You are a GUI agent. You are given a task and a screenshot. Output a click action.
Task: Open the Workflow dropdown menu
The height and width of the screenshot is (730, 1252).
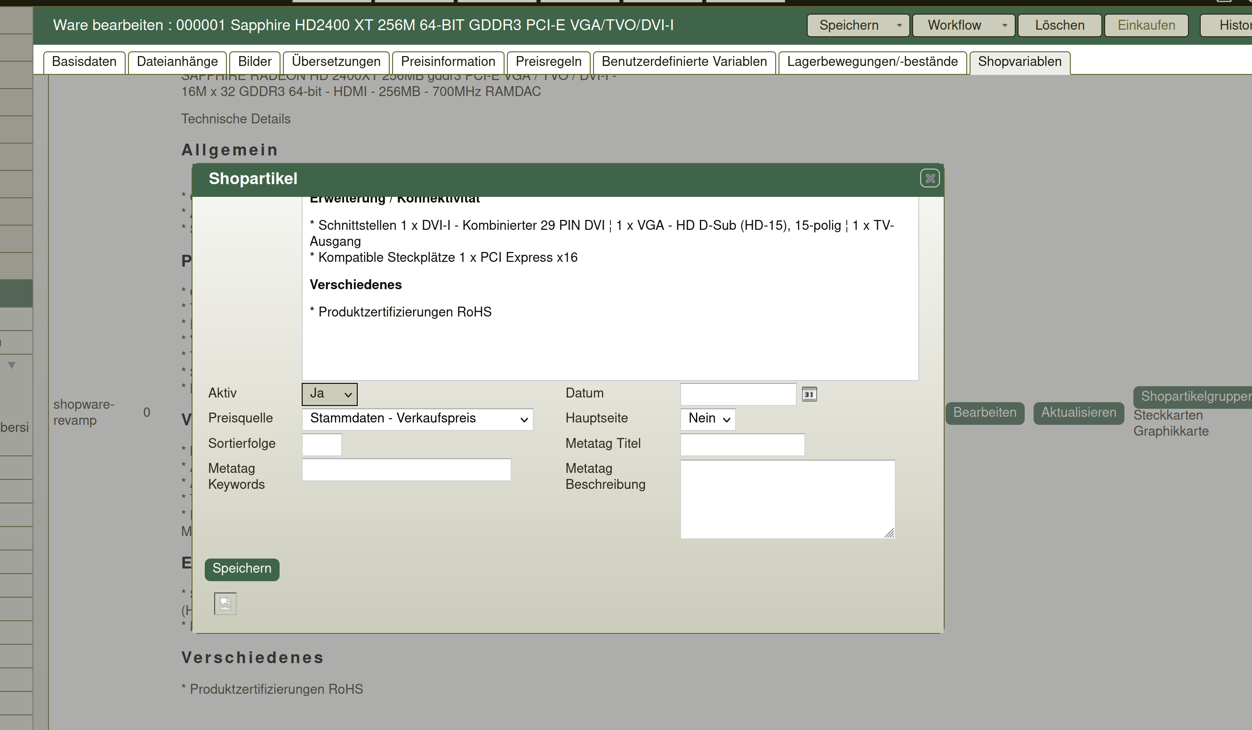point(963,25)
